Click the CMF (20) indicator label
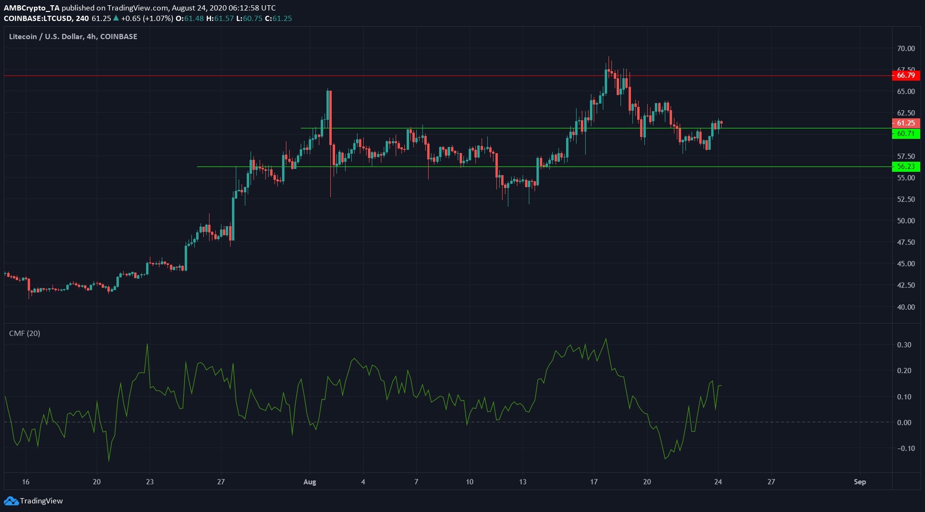The width and height of the screenshot is (925, 512). pos(25,333)
